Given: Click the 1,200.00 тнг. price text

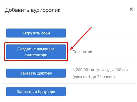Looking at the screenshot, I should [x=84, y=70].
